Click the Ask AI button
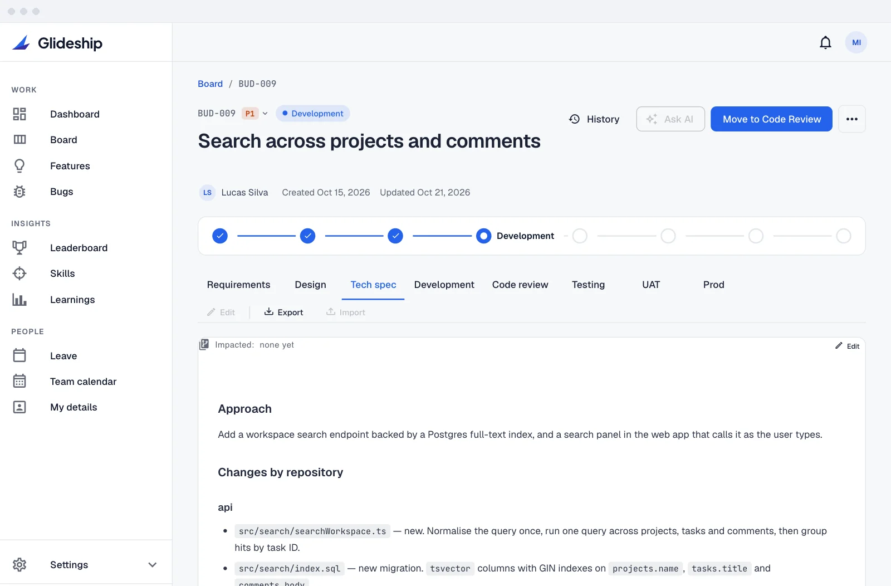The image size is (891, 586). [x=670, y=119]
